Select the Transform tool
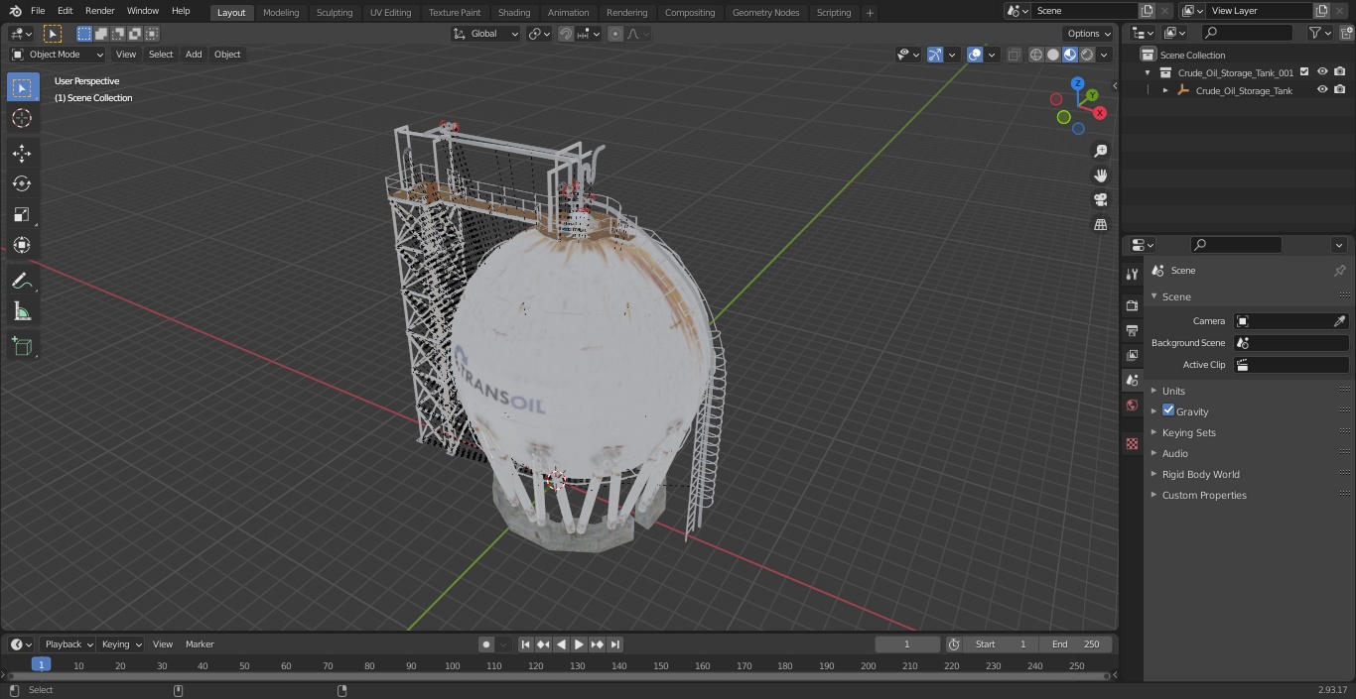Image resolution: width=1356 pixels, height=699 pixels. coord(22,245)
